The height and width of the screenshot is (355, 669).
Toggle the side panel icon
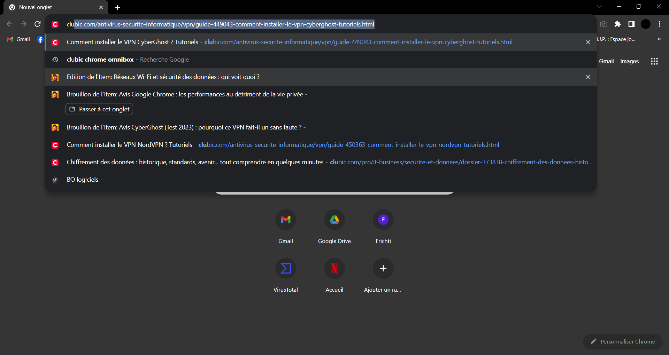click(631, 24)
